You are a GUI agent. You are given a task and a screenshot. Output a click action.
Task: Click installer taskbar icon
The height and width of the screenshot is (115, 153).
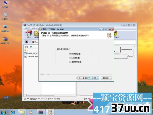(50, 112)
